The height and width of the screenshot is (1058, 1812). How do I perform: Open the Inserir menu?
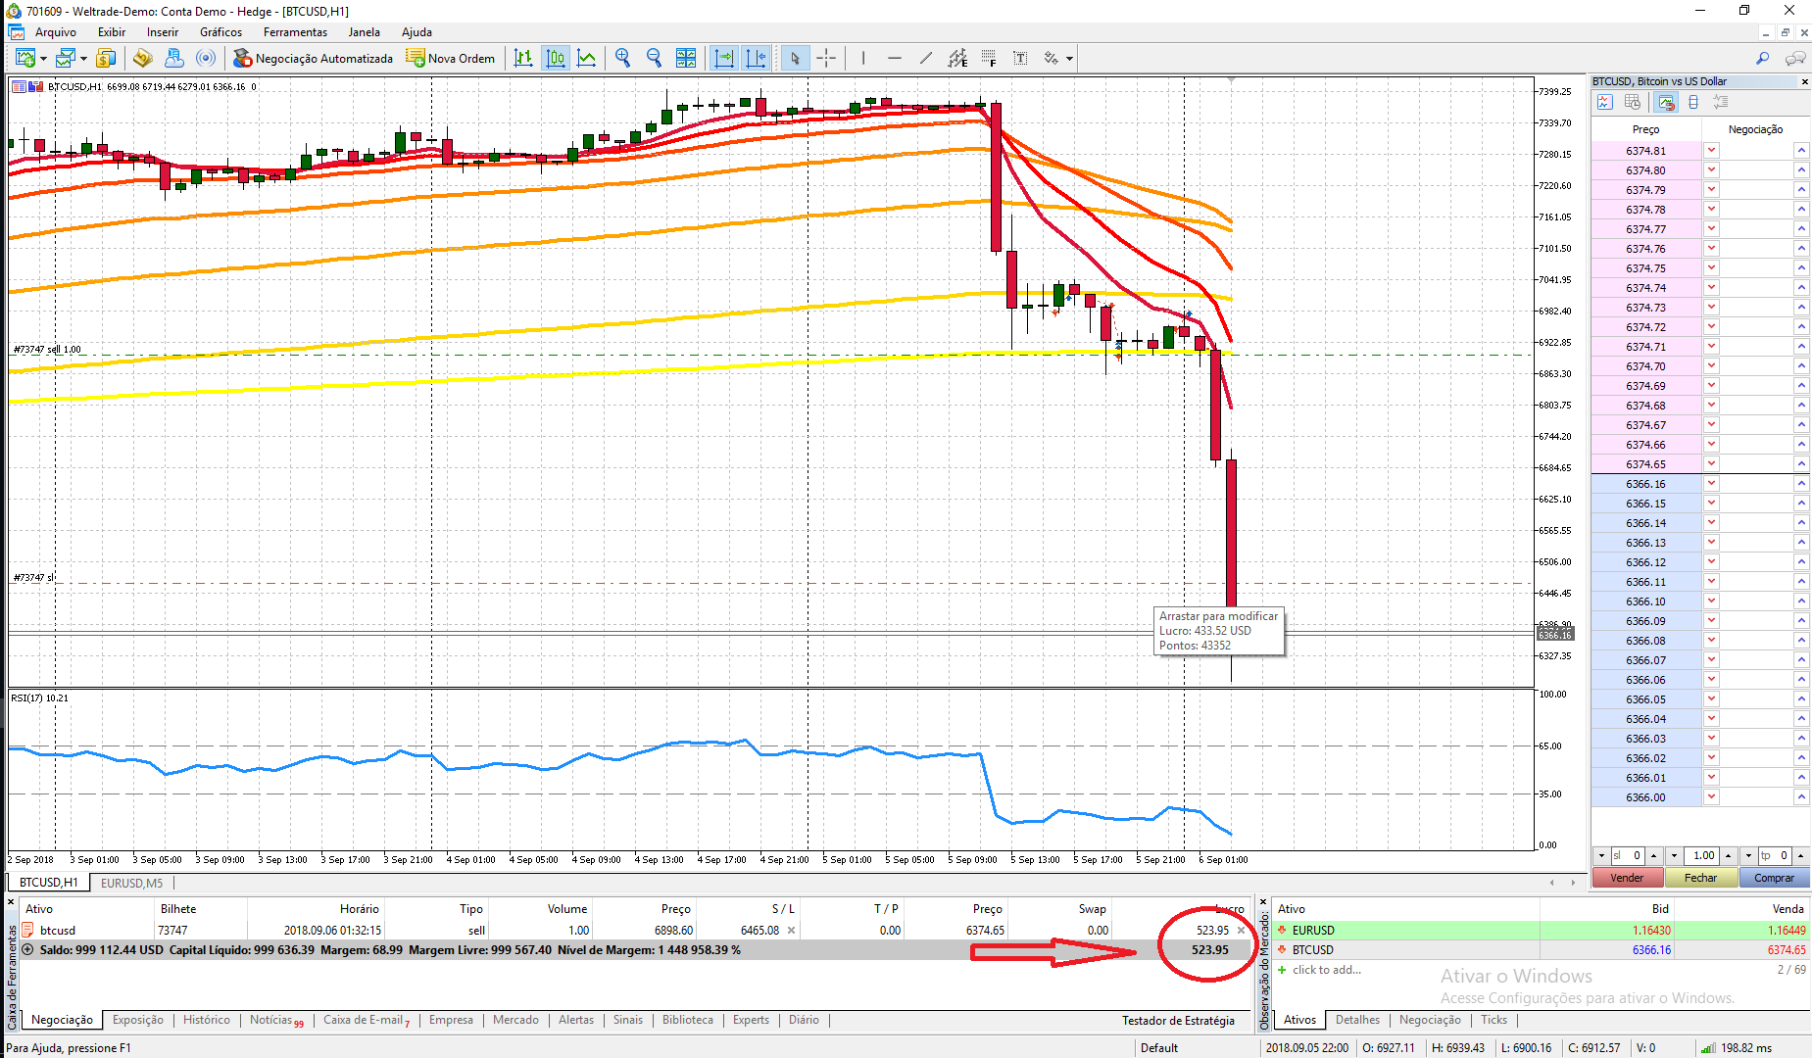click(x=163, y=32)
